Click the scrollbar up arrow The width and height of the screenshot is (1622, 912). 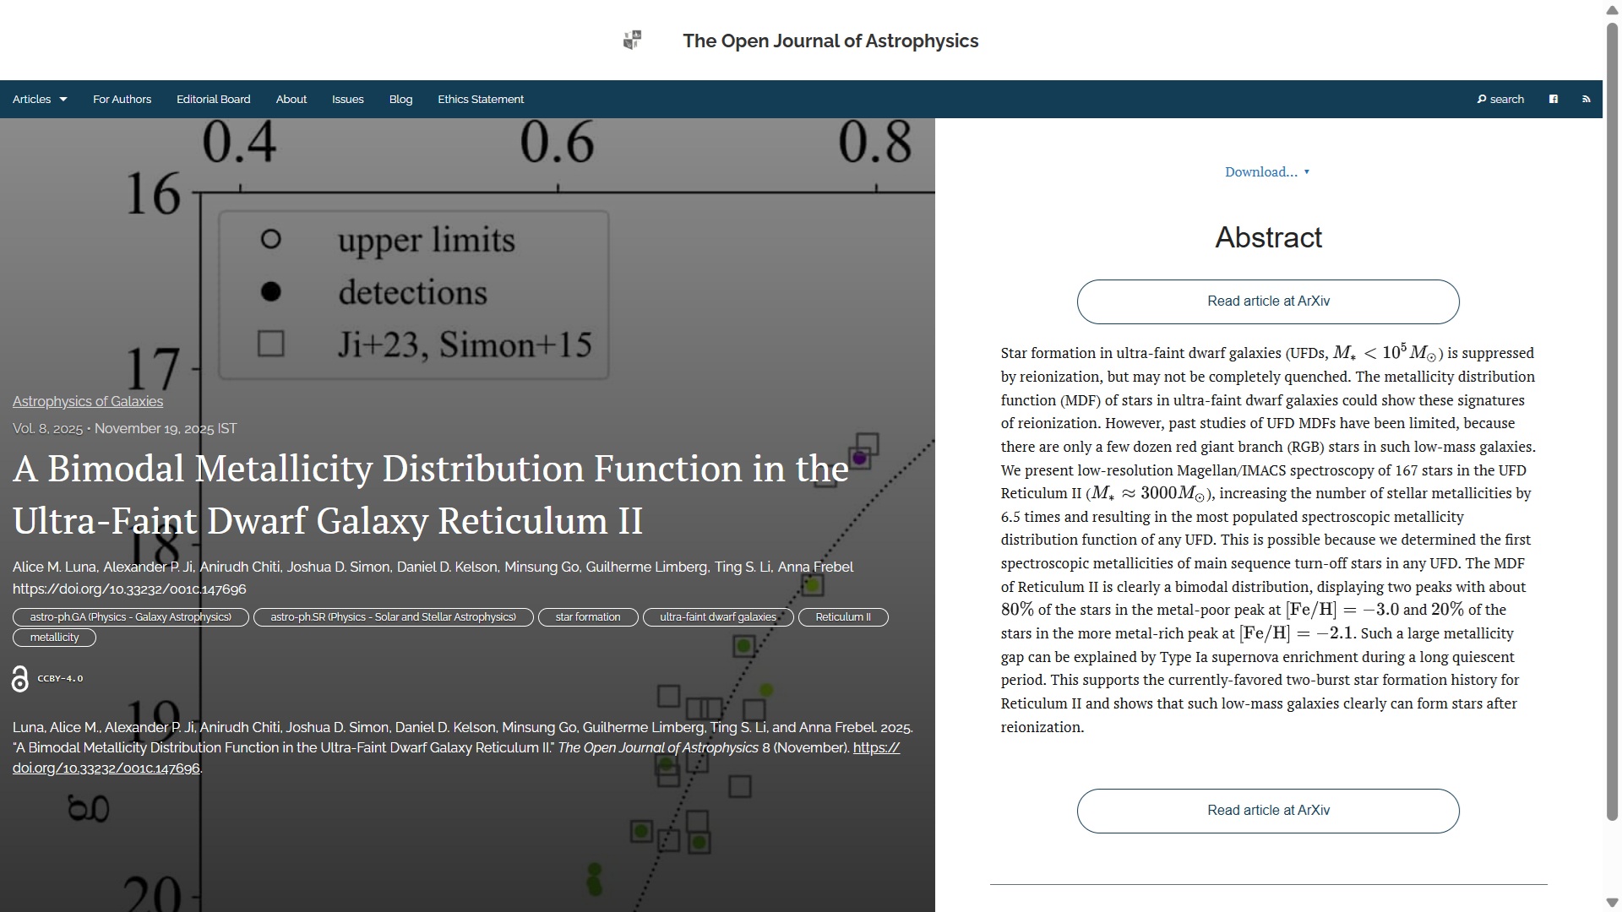1612,9
